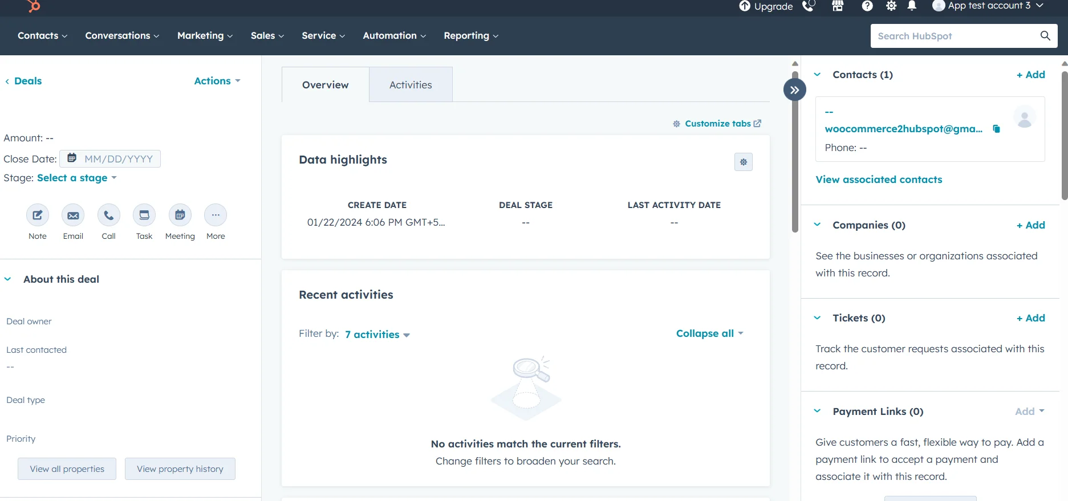
Task: Schedule a Meeting via its icon
Action: (180, 215)
